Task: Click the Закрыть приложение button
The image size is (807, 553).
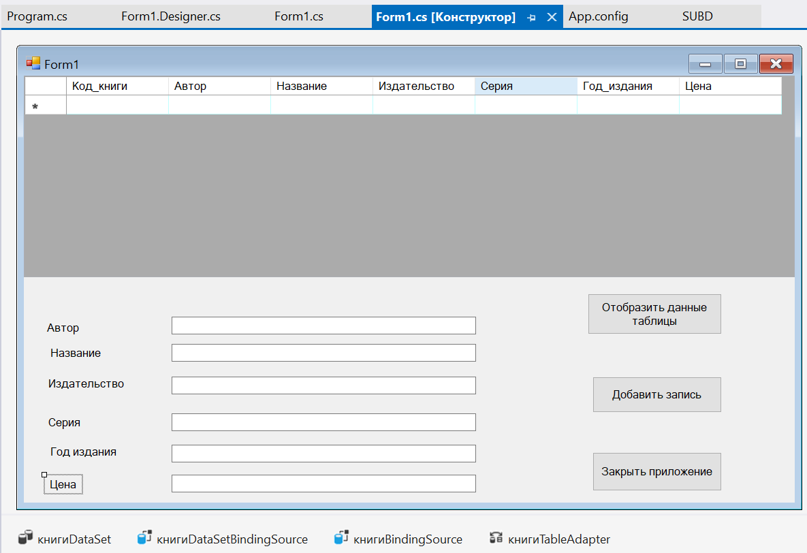Action: coord(656,471)
